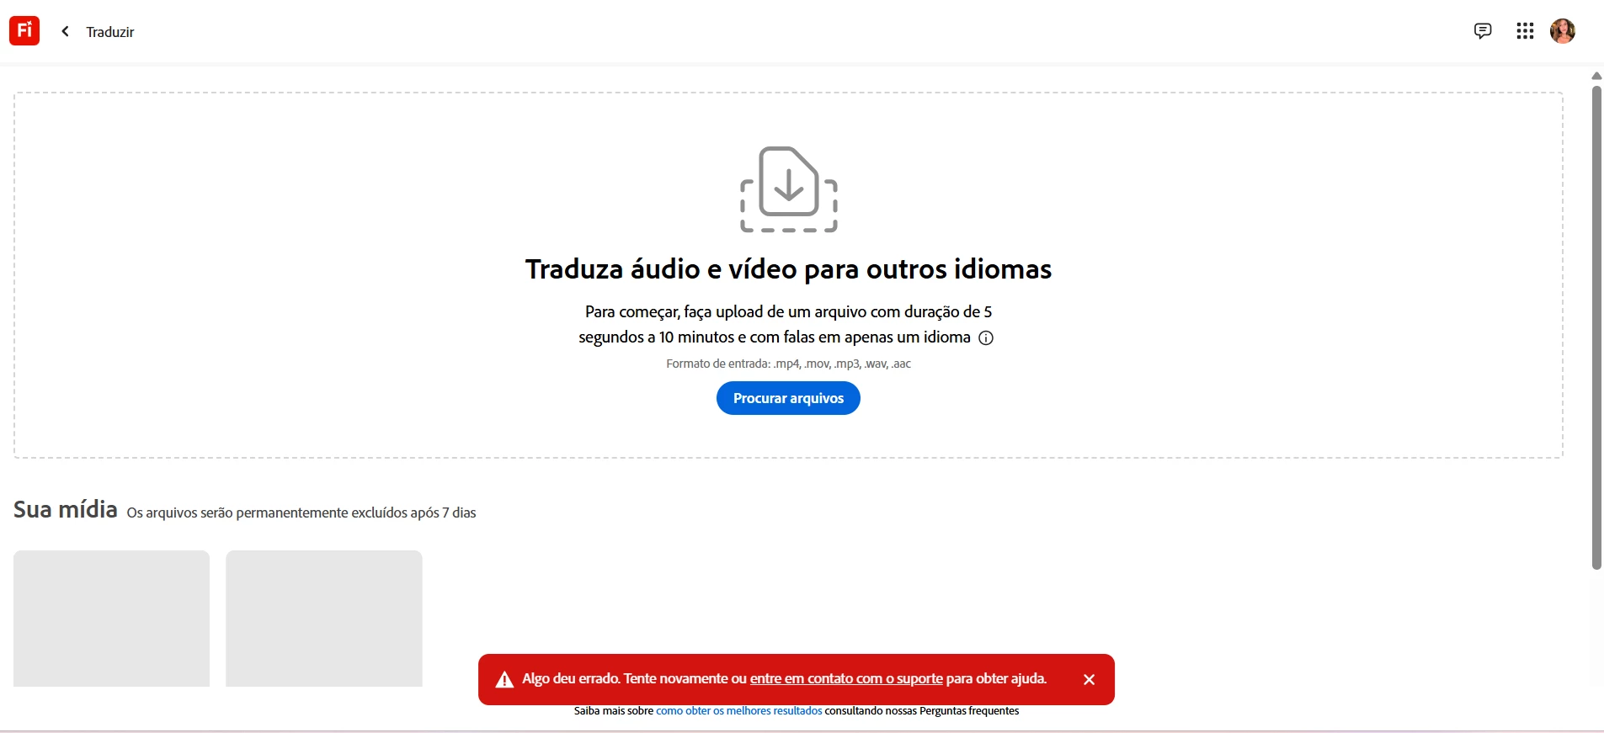Follow the "entre em contato com o suporte" link
The width and height of the screenshot is (1604, 733).
(x=846, y=678)
